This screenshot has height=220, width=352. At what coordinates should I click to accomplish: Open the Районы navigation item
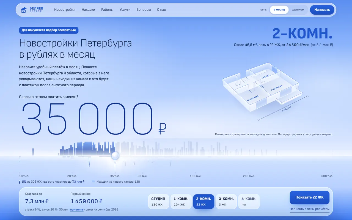coord(107,10)
